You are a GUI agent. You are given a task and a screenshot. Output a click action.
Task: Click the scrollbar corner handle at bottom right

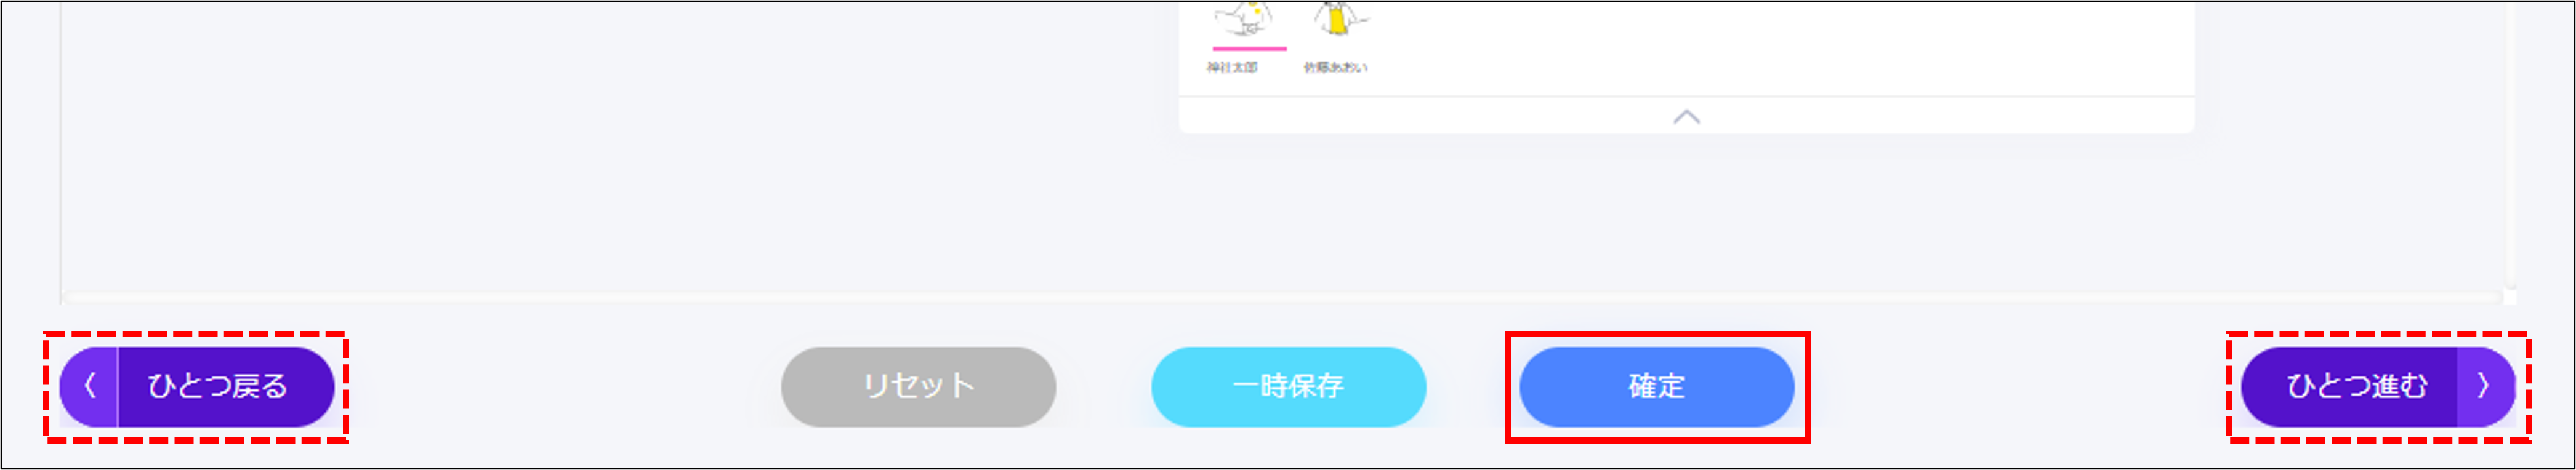coord(2510,297)
